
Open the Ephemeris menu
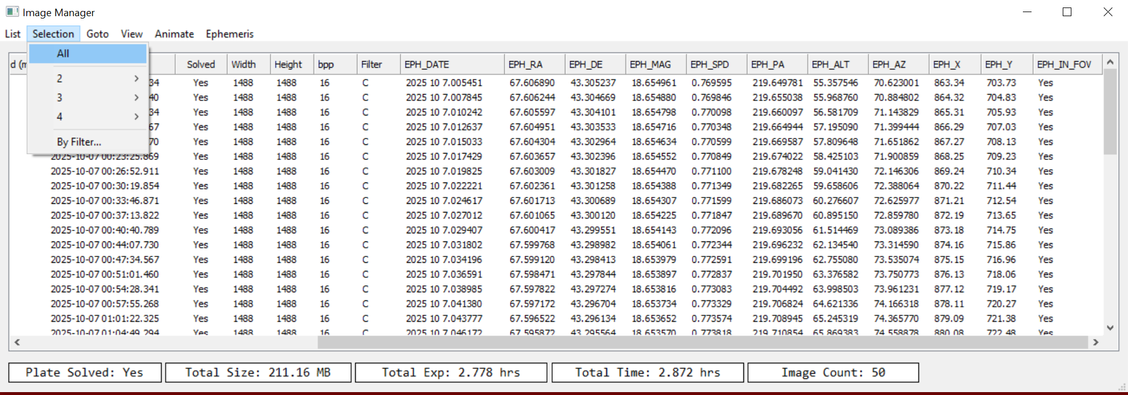[x=229, y=34]
